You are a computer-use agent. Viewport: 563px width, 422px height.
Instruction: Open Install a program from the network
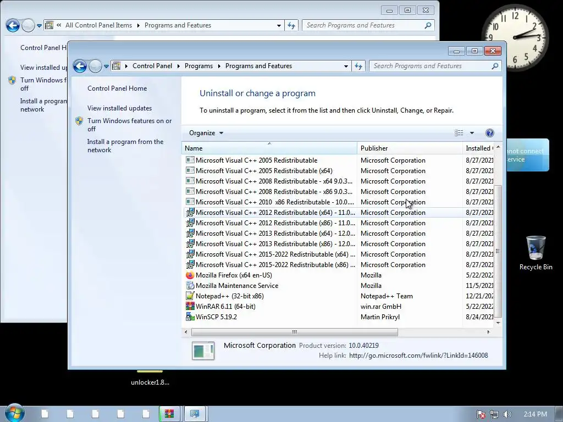[x=125, y=146]
